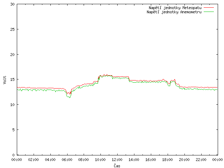Click the 14:00 time tick label
Image resolution: width=224 pixels, height=168 pixels.
coord(134,160)
